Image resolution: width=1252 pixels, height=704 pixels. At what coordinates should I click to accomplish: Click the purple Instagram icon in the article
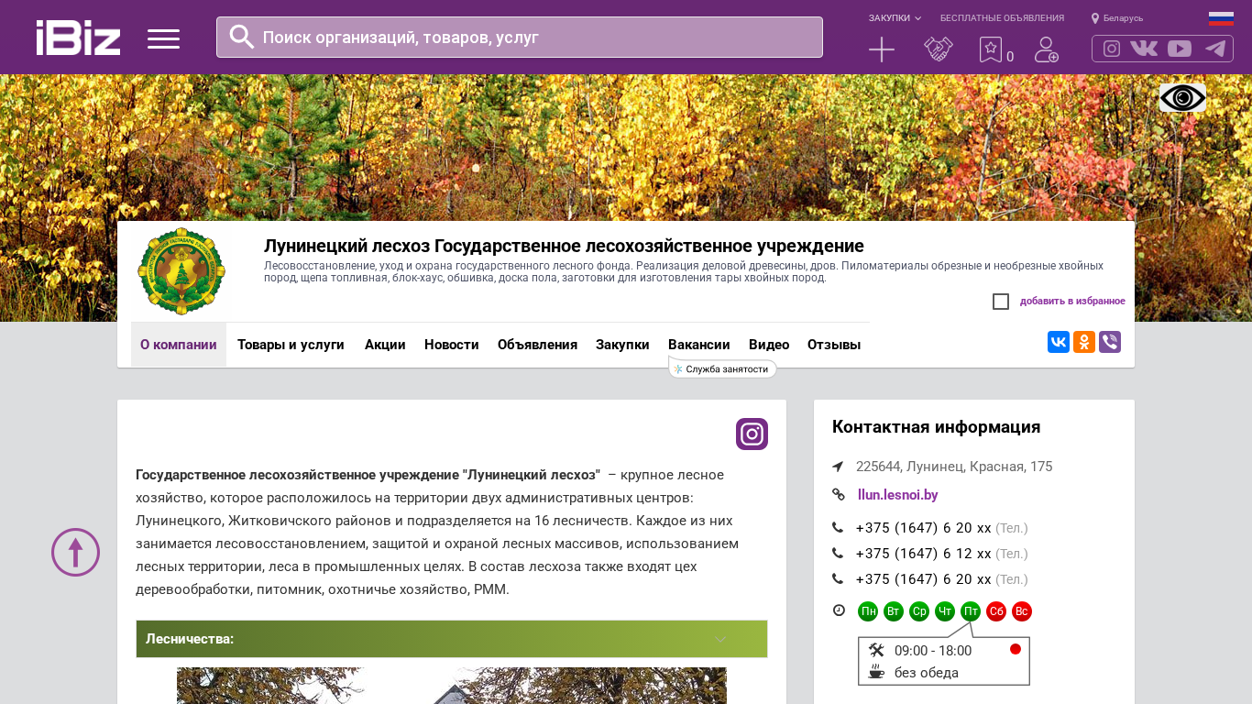coord(752,434)
